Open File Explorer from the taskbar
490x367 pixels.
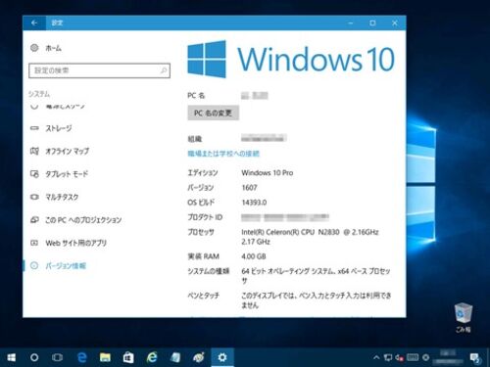[105, 357]
